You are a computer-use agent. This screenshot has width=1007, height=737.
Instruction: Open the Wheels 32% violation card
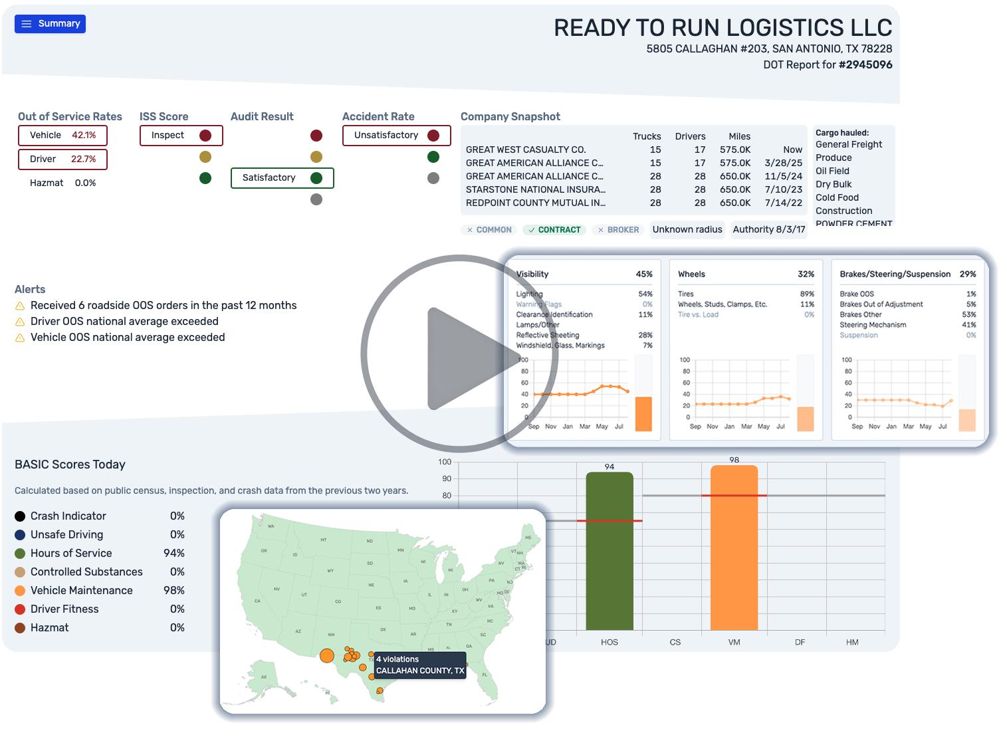pyautogui.click(x=746, y=350)
